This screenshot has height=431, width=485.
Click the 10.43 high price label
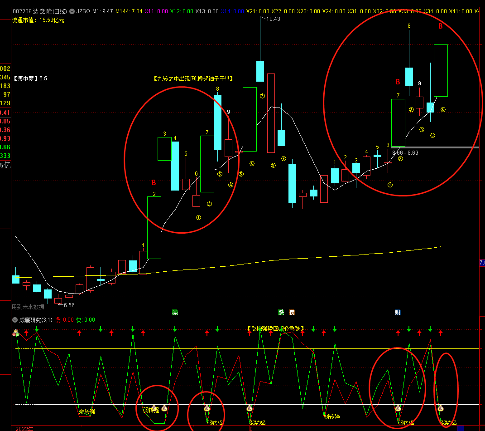(x=273, y=19)
